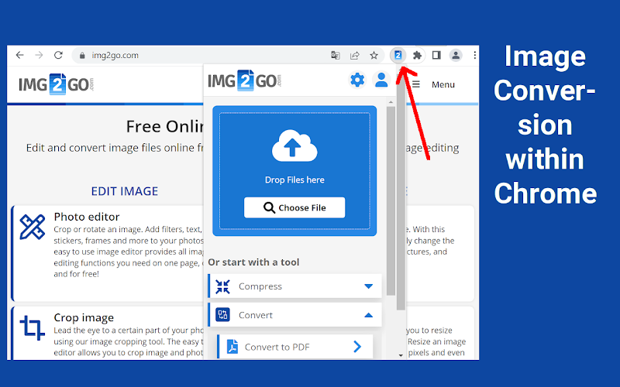The height and width of the screenshot is (387, 620).
Task: Open Convert to PDF chevron
Action: [x=357, y=347]
